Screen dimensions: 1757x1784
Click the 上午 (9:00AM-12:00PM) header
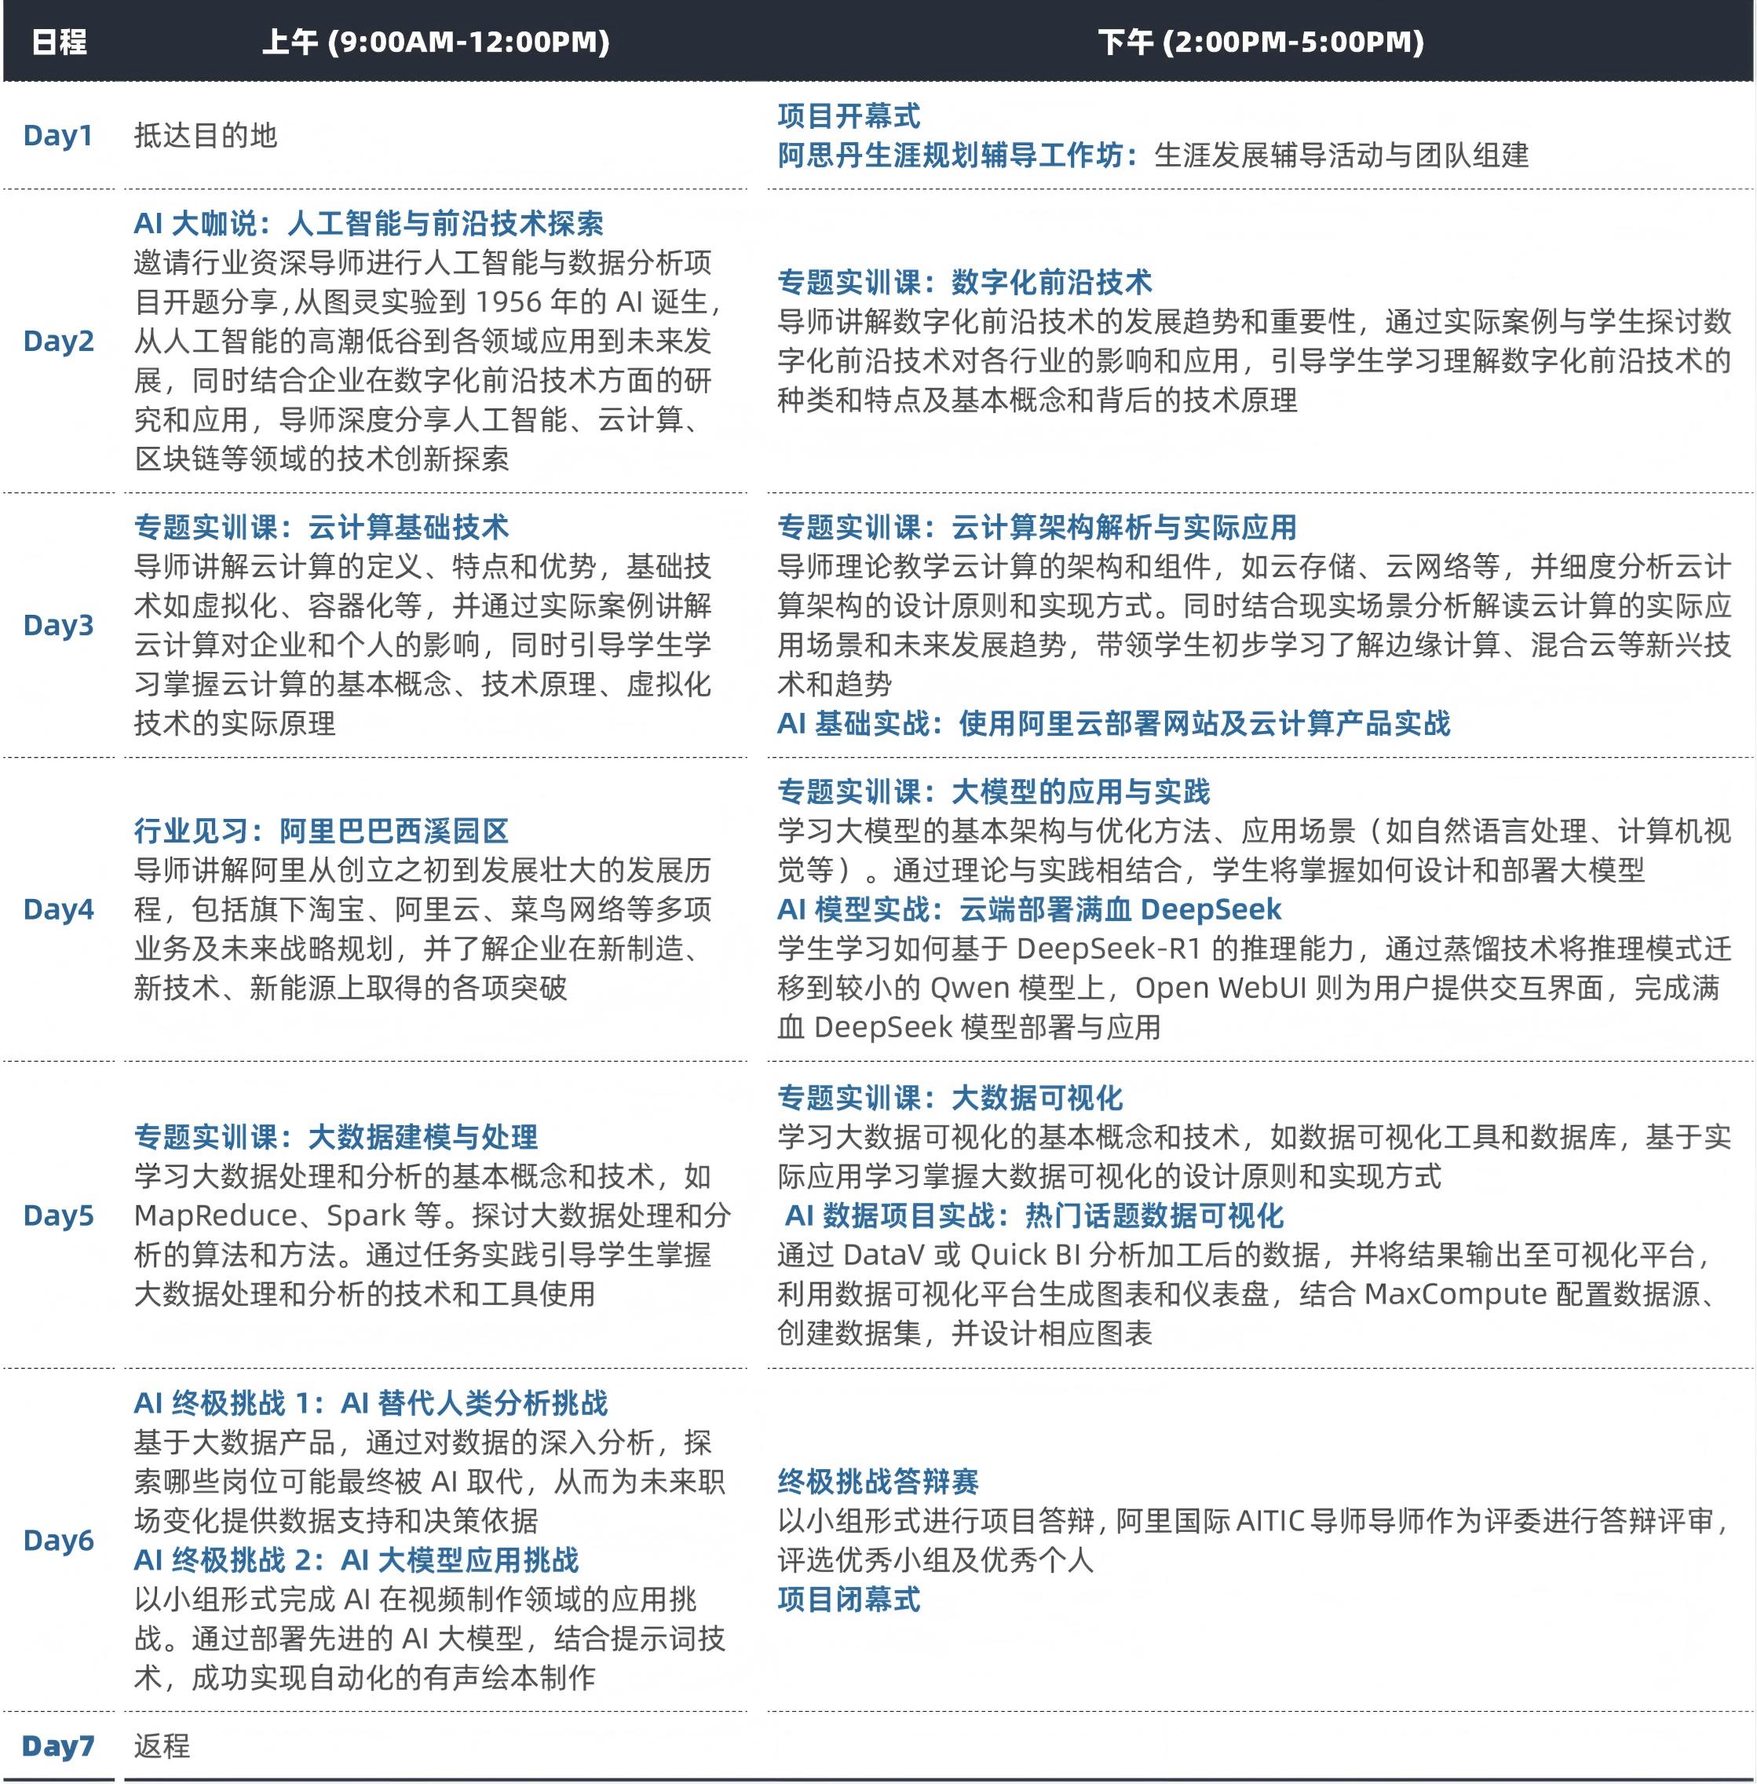point(436,42)
